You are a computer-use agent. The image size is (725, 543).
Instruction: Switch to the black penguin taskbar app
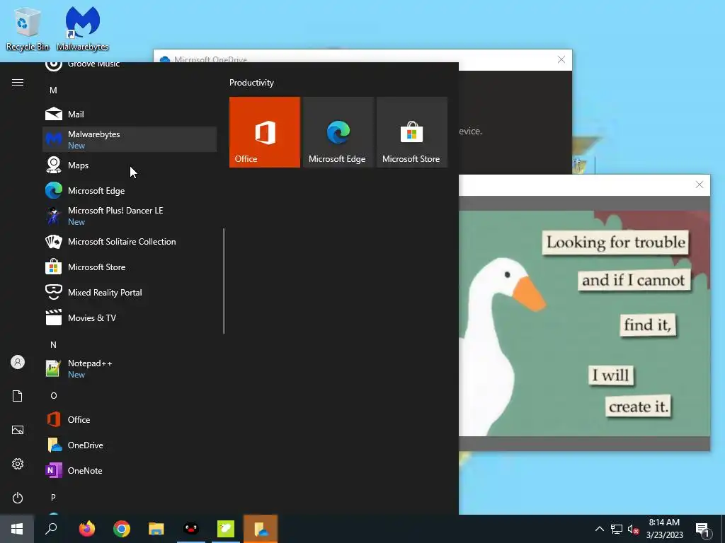click(191, 529)
